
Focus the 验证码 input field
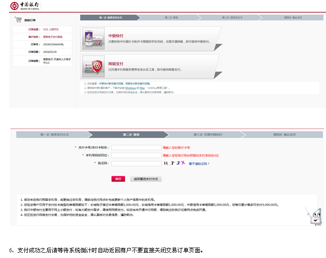pyautogui.click(x=137, y=164)
